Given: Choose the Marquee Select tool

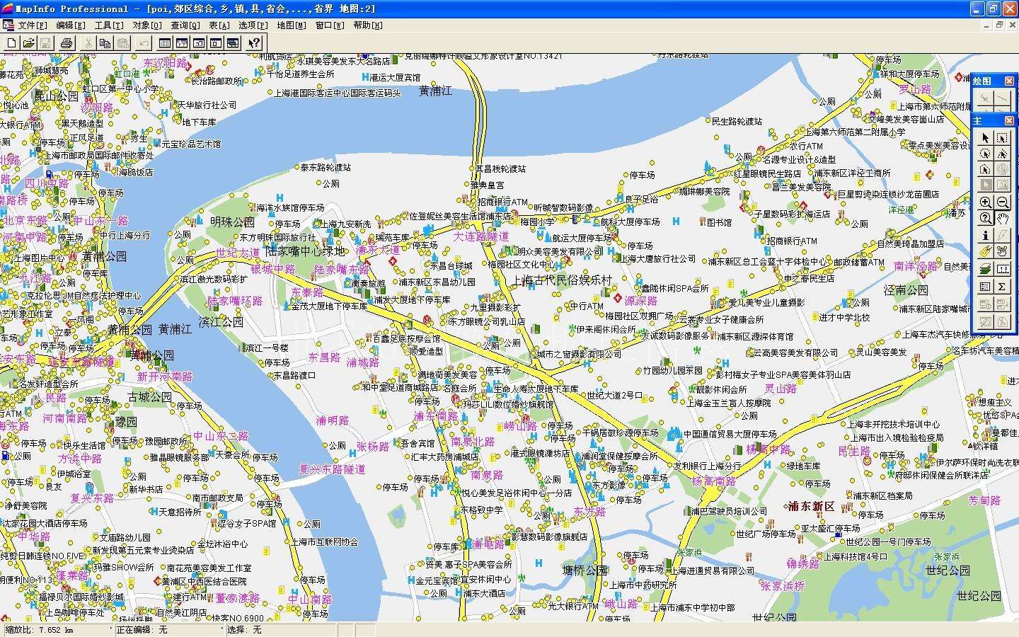Looking at the screenshot, I should click(x=1003, y=138).
